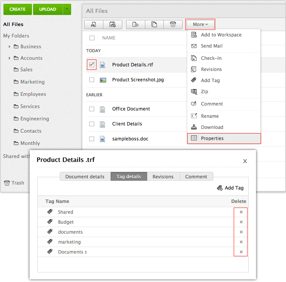
Task: Choose Download menu option
Action: (x=224, y=127)
